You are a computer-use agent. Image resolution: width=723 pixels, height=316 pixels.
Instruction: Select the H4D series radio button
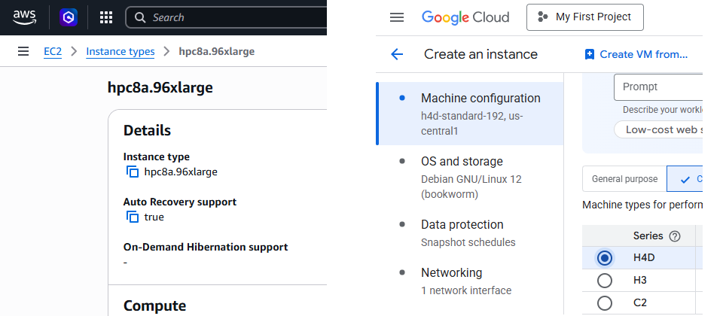pos(604,258)
